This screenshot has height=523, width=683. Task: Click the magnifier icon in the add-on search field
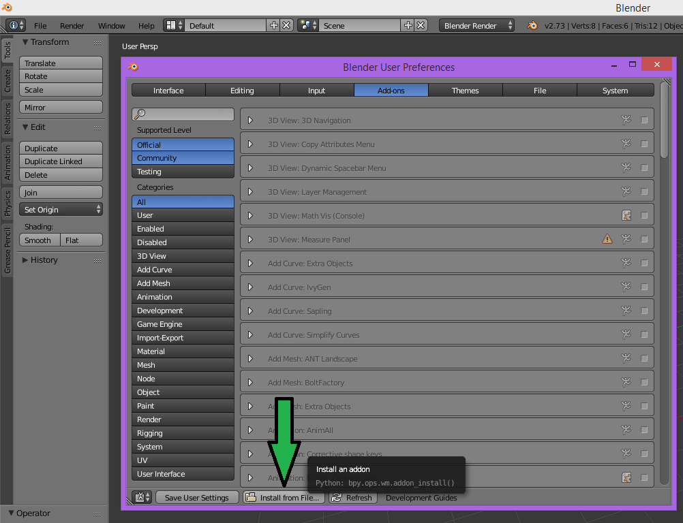(x=139, y=114)
